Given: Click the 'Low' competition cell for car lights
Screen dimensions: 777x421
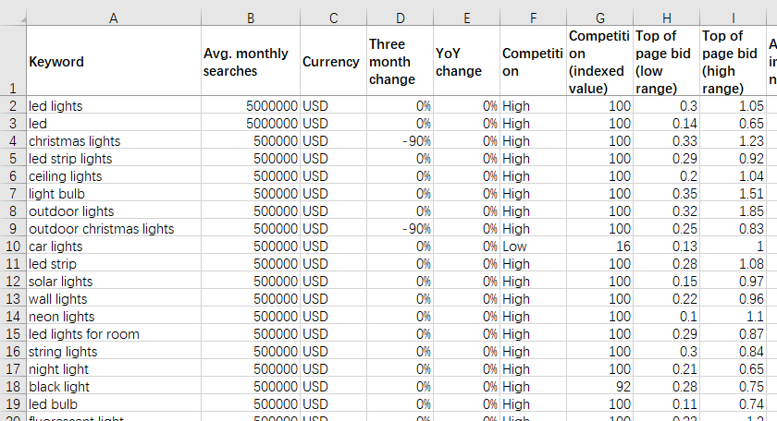Looking at the screenshot, I should pyautogui.click(x=533, y=247).
